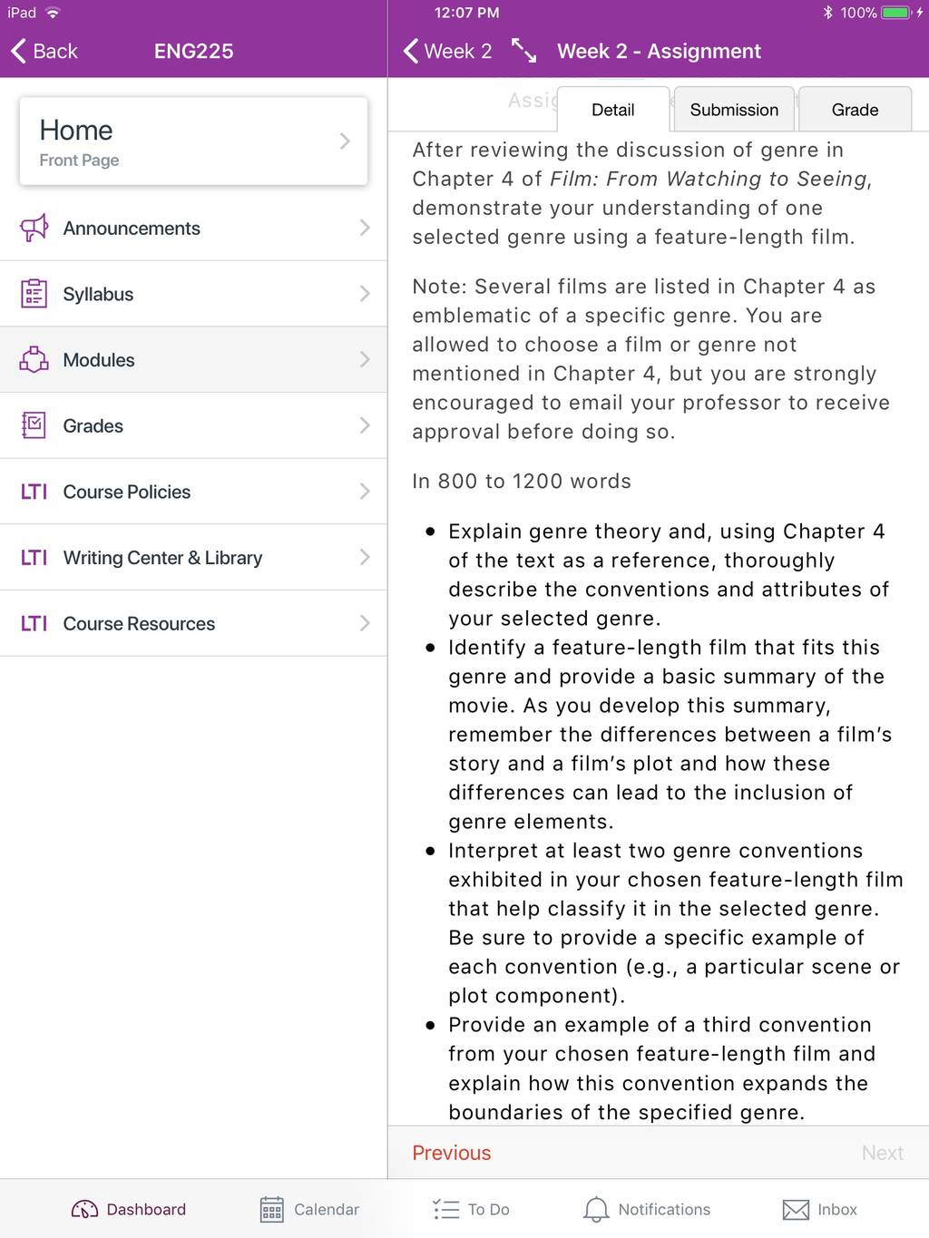Tap the Syllabus document icon

point(34,294)
